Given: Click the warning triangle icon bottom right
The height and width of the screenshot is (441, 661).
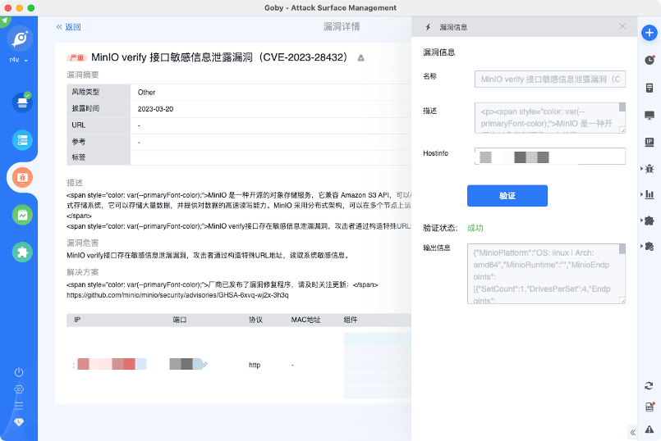Looking at the screenshot, I should click(650, 430).
